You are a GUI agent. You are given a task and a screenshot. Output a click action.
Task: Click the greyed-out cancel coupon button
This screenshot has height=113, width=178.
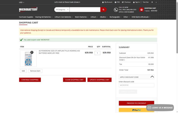click(128, 92)
